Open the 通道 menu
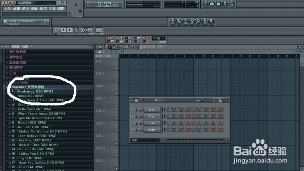 click(26, 9)
